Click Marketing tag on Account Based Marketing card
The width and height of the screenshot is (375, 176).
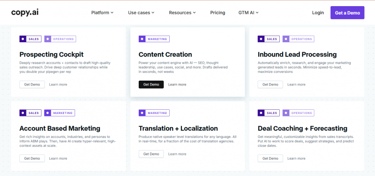[60, 113]
